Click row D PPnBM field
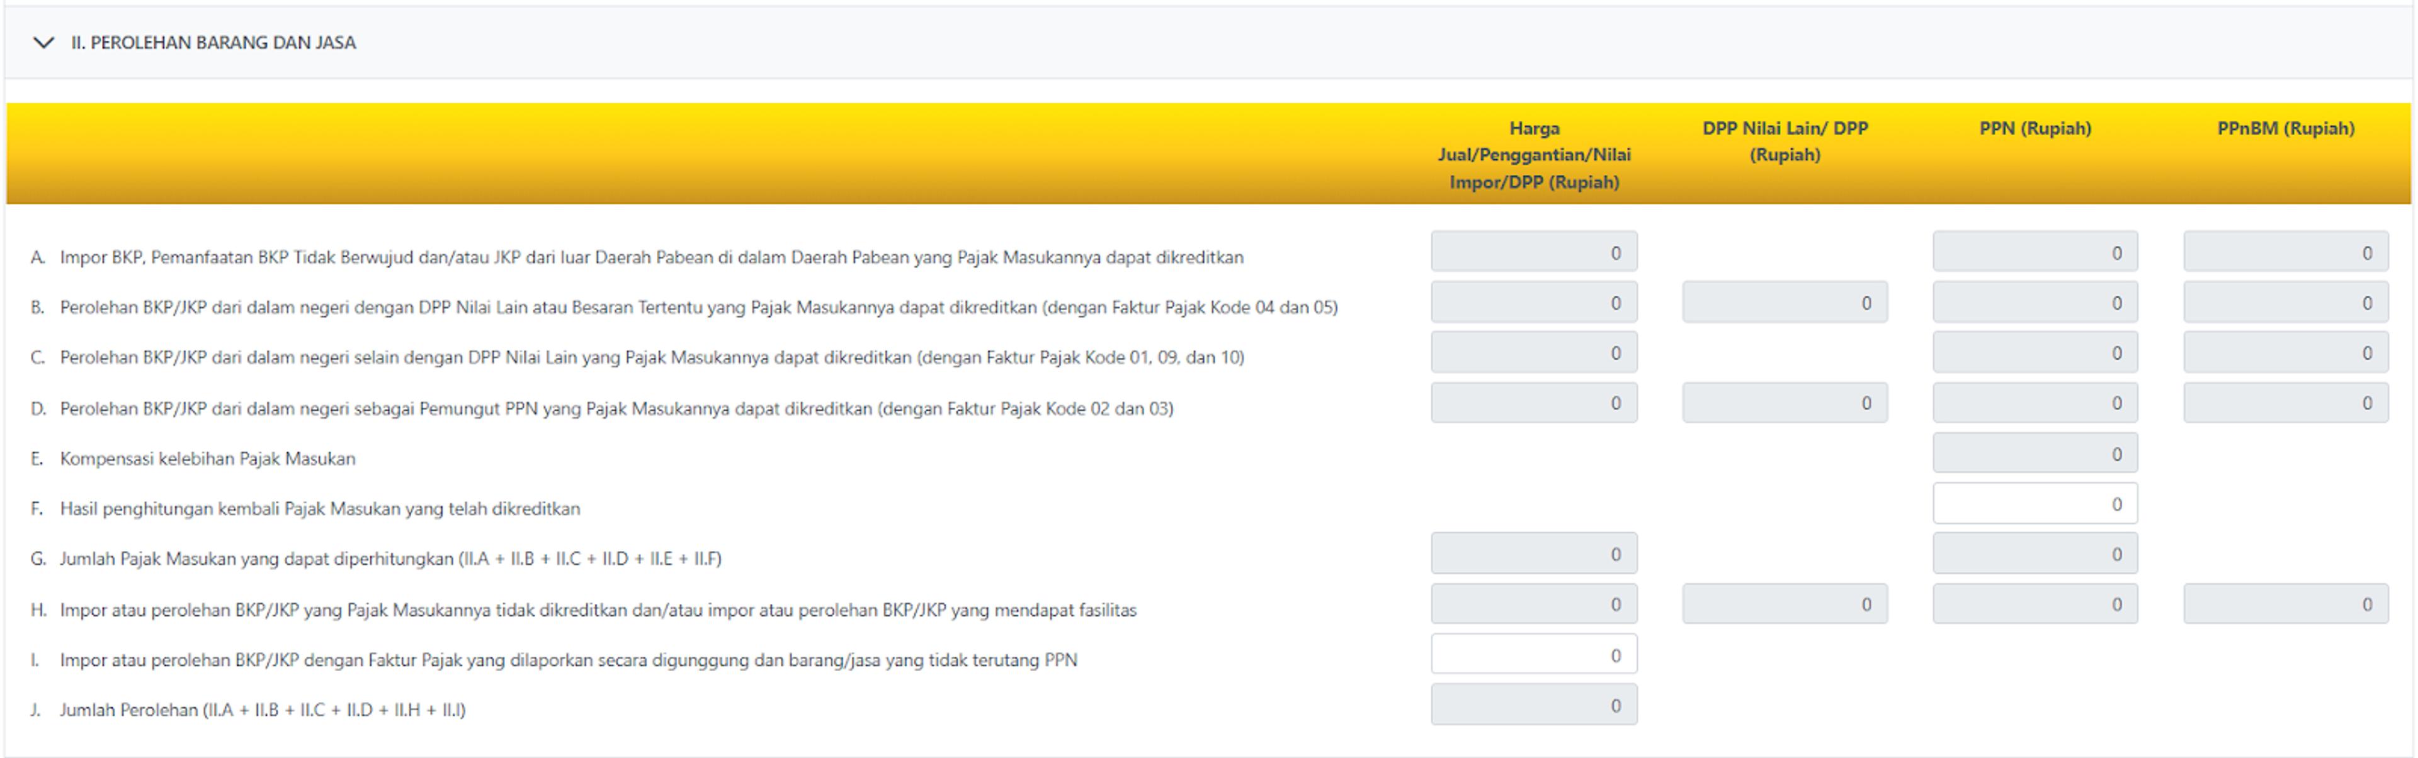This screenshot has width=2418, height=758. click(x=2286, y=403)
